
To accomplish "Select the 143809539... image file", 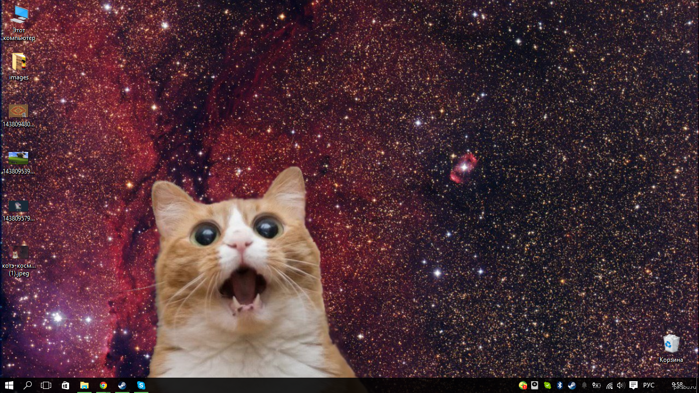I will click(19, 163).
